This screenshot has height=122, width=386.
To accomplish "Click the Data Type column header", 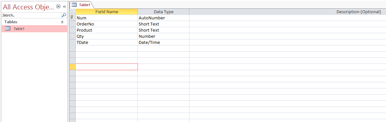I will point(164,12).
